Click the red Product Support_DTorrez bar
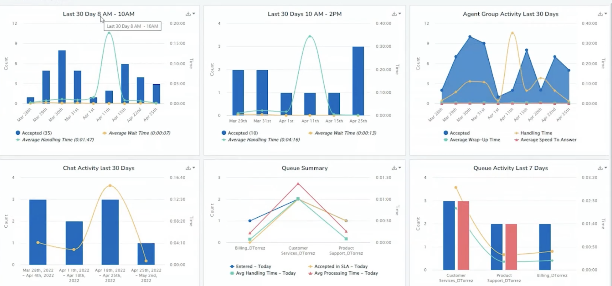The height and width of the screenshot is (286, 612). point(511,247)
